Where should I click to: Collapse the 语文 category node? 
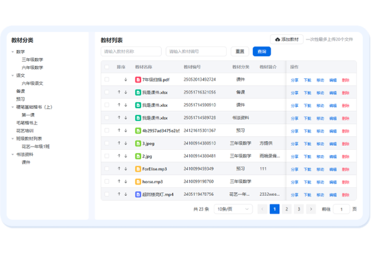coord(13,76)
